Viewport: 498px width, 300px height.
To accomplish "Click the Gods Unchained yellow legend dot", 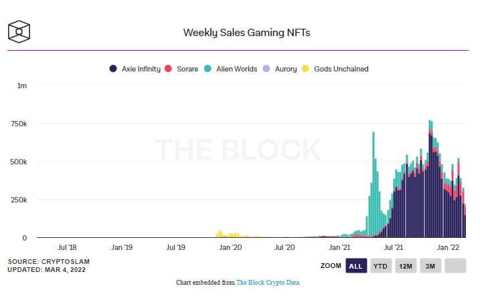I will coord(305,69).
